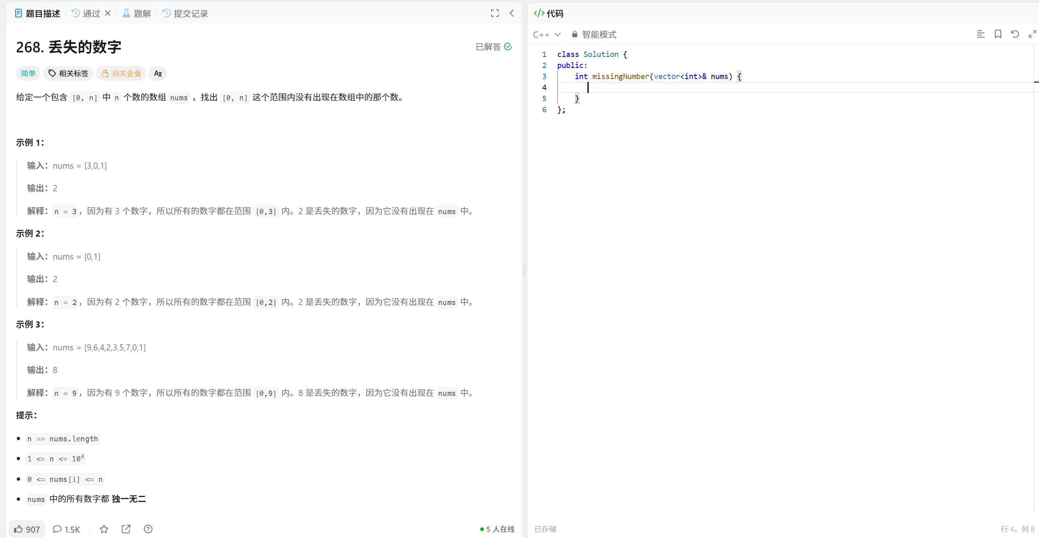Click the help question mark icon

pyautogui.click(x=148, y=529)
